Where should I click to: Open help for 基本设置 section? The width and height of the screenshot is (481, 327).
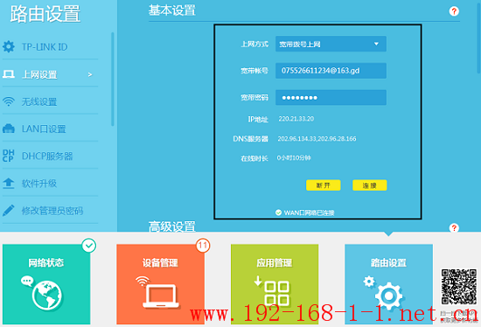[x=454, y=11]
